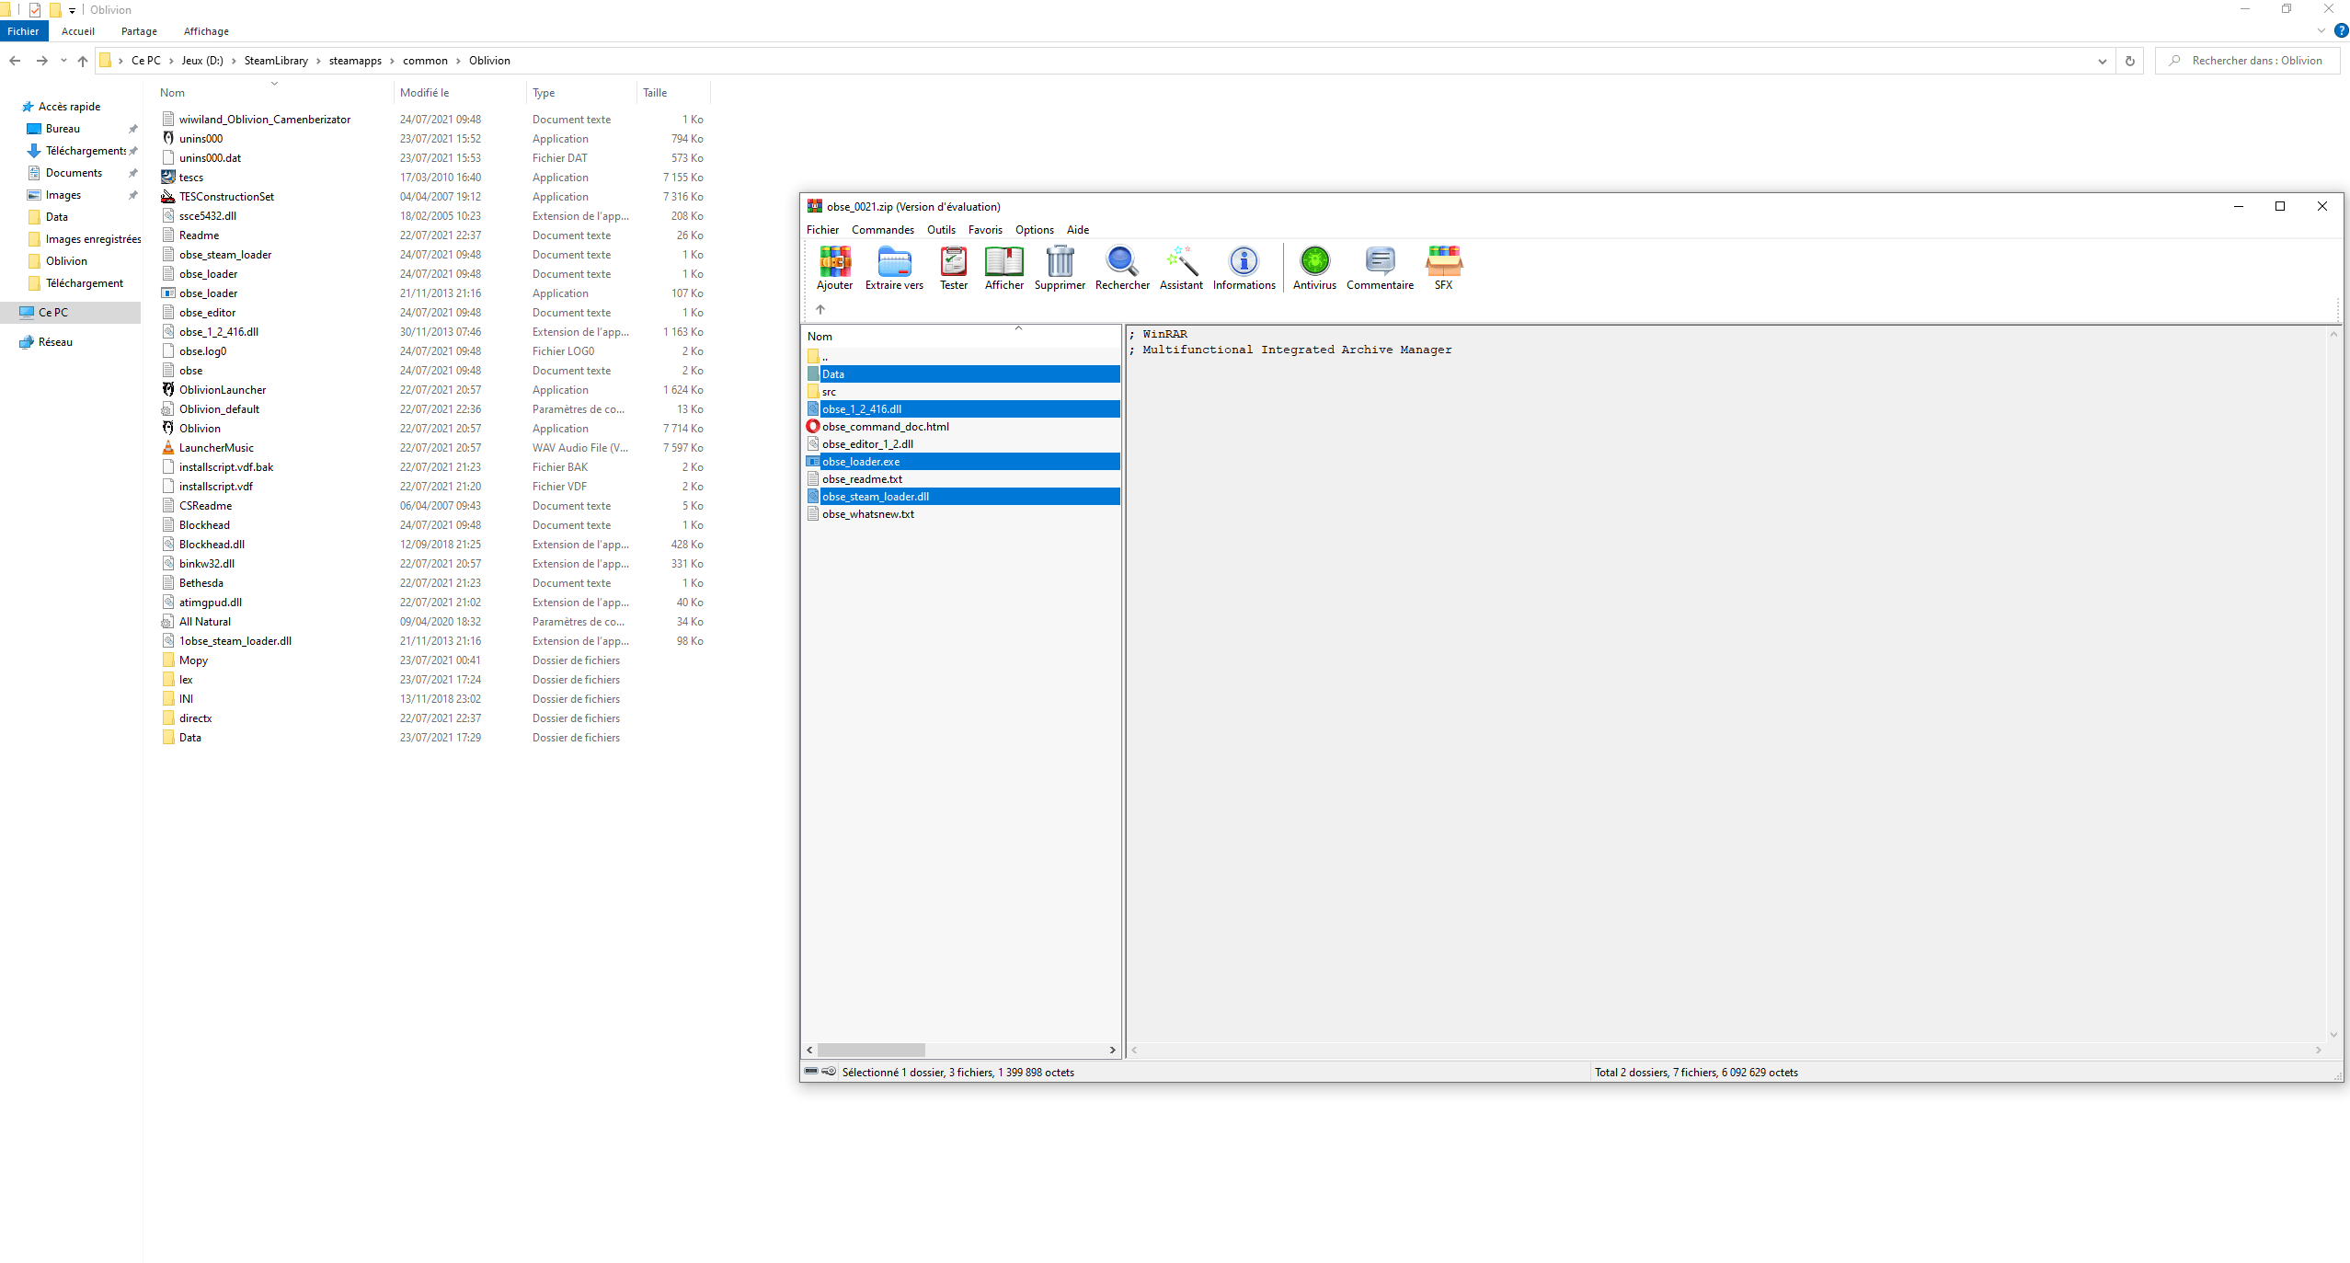2350x1263 pixels.
Task: Launch the Assistant wizard icon
Action: pyautogui.click(x=1181, y=268)
